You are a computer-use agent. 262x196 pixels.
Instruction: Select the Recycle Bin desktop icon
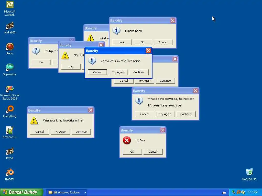[x=249, y=174]
